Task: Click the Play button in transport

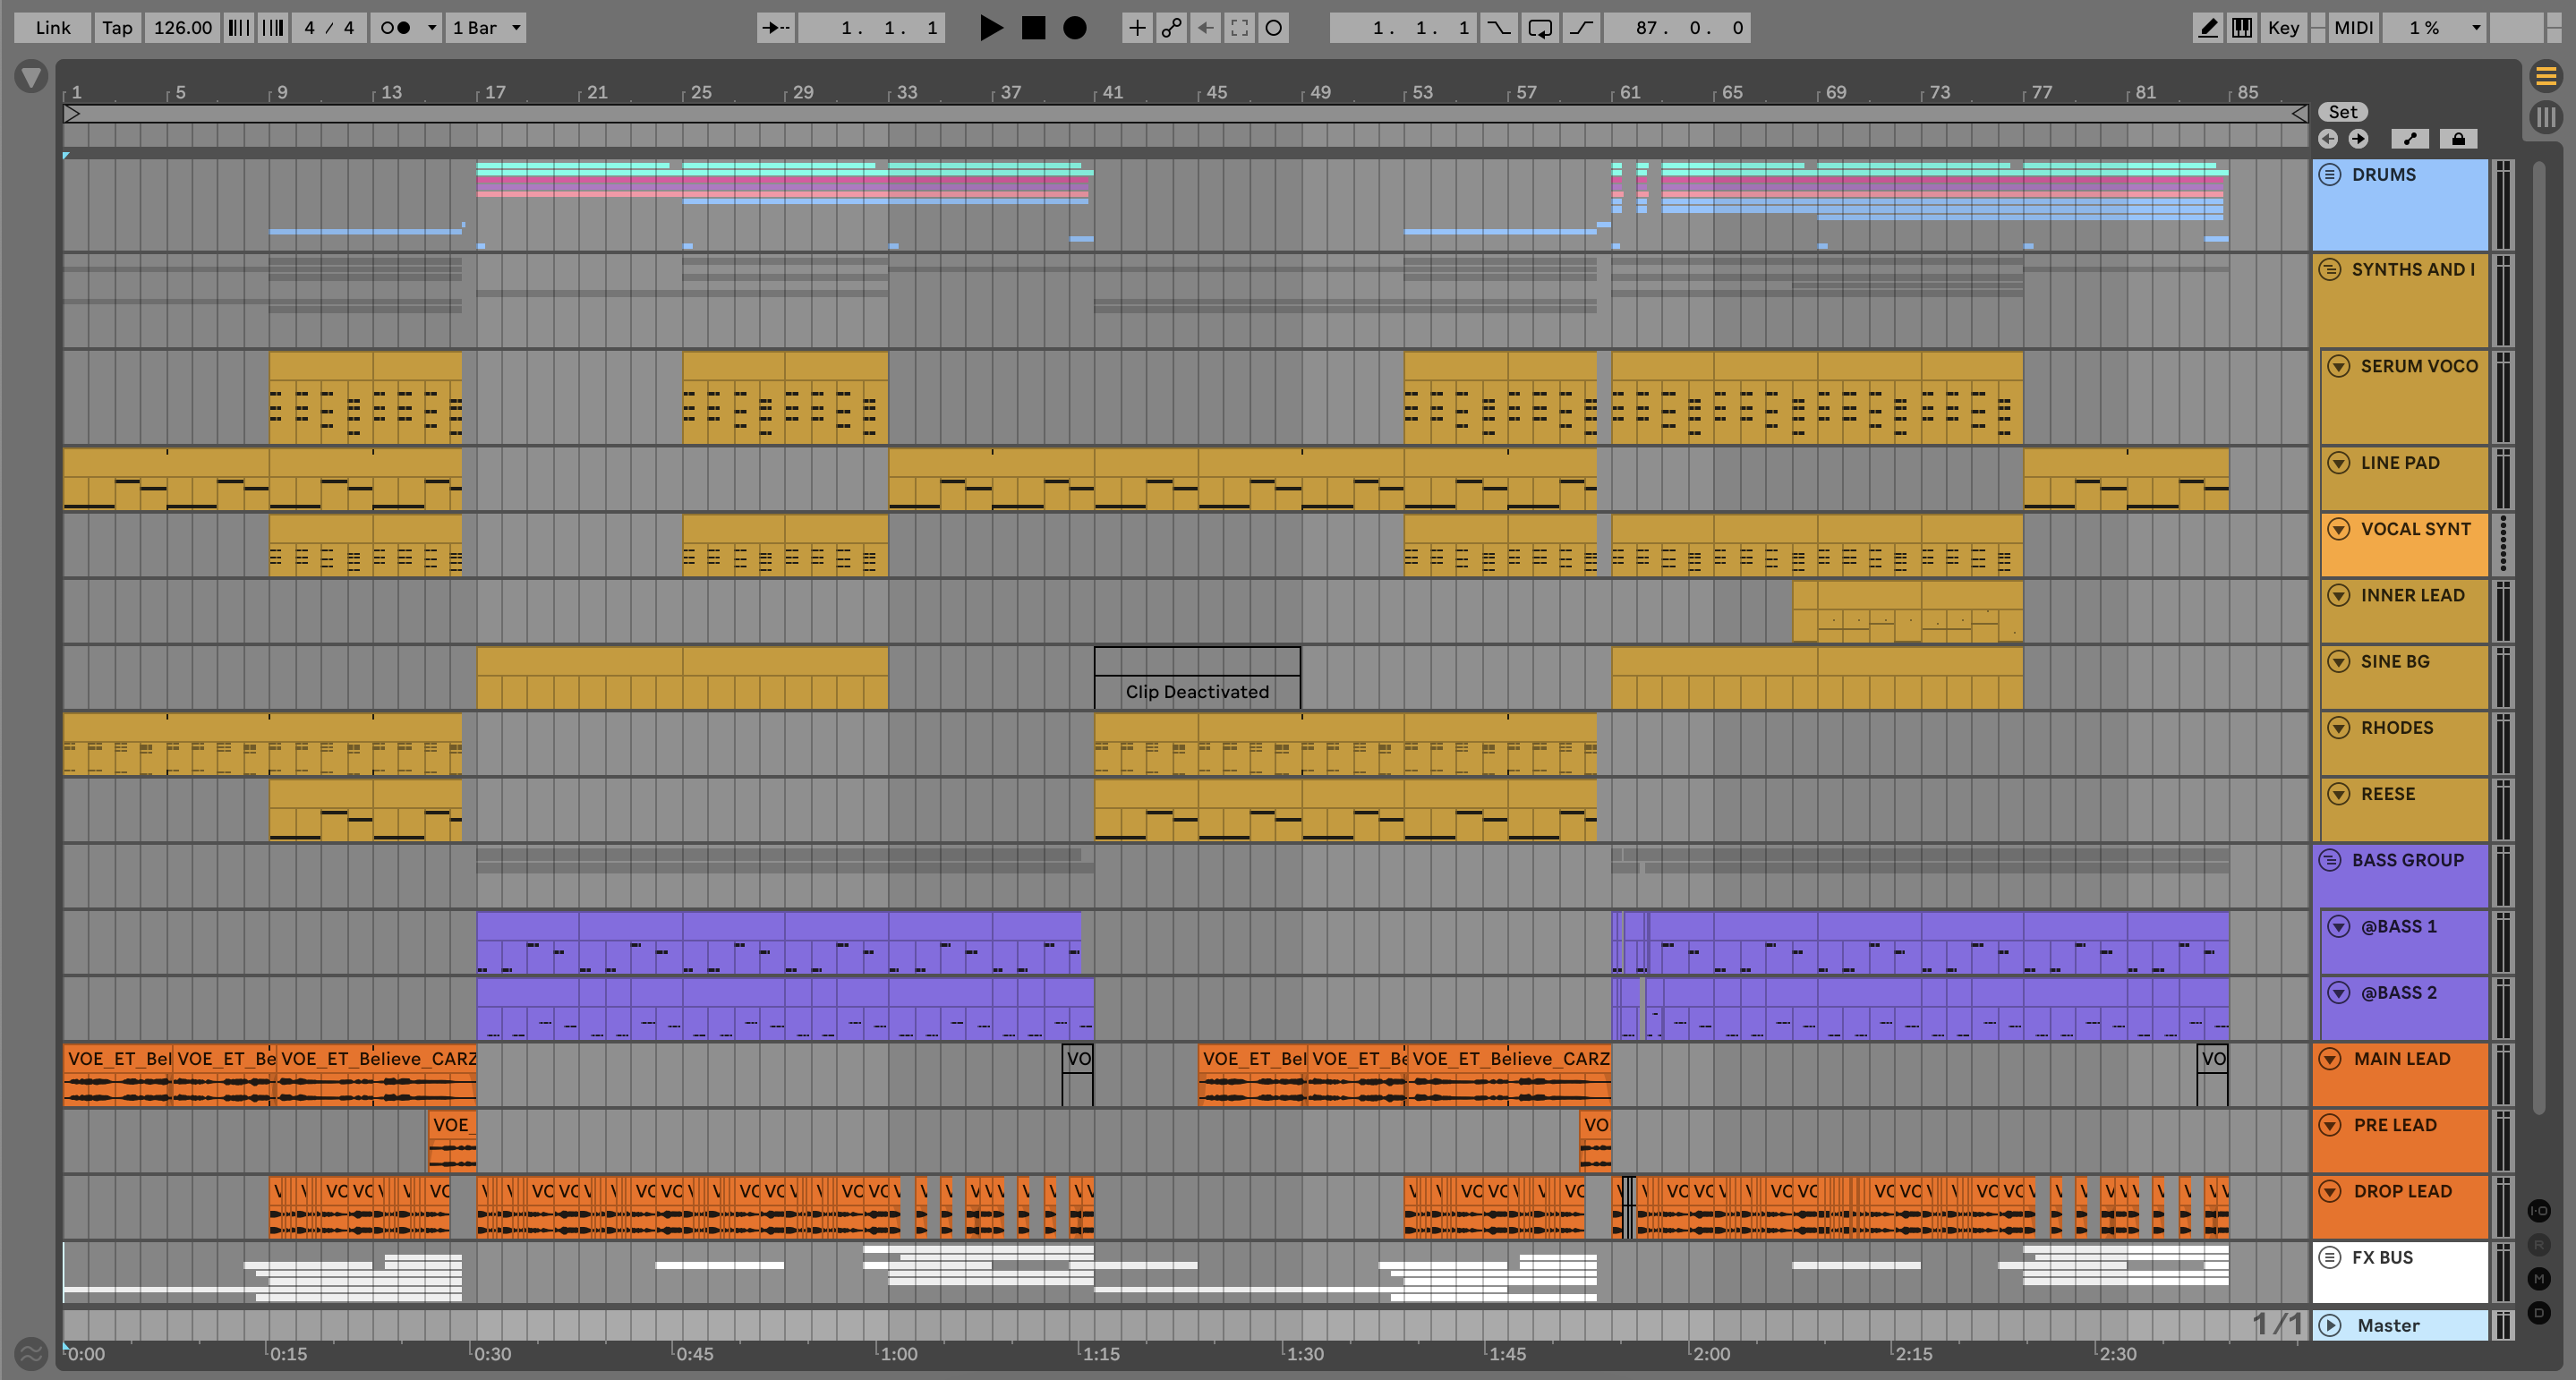Action: (x=990, y=28)
